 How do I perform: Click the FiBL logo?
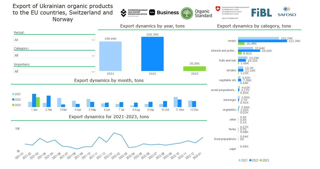pos(261,12)
